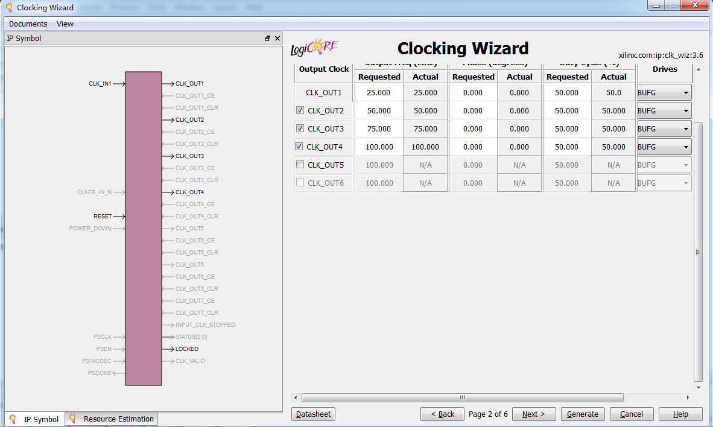Edit CLK_OUT3 requested frequency 75.000
713x427 pixels.
pos(379,129)
